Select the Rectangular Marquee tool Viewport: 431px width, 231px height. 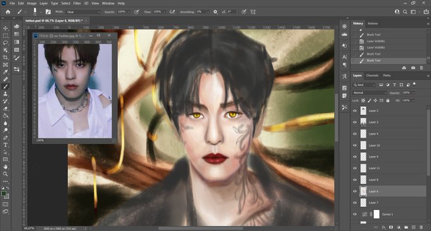coord(5,36)
